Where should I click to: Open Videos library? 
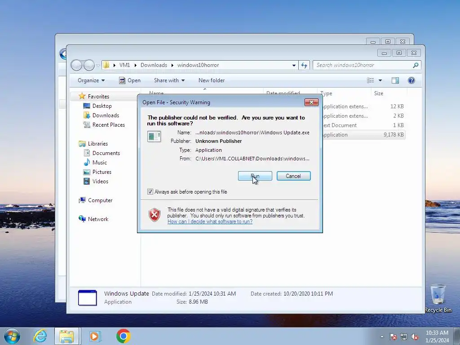100,181
